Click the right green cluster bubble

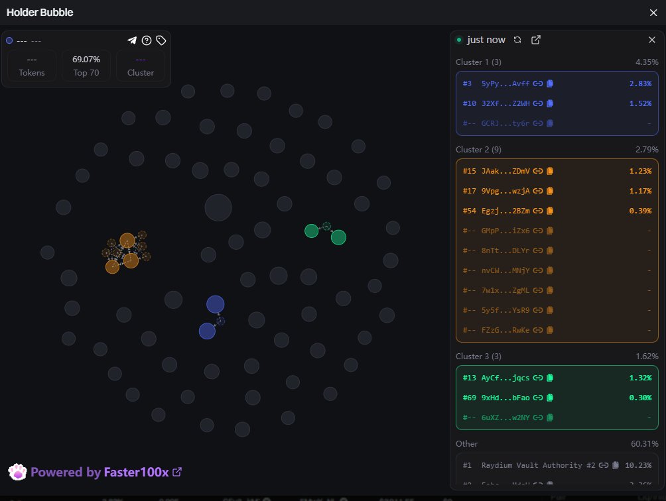pos(338,237)
